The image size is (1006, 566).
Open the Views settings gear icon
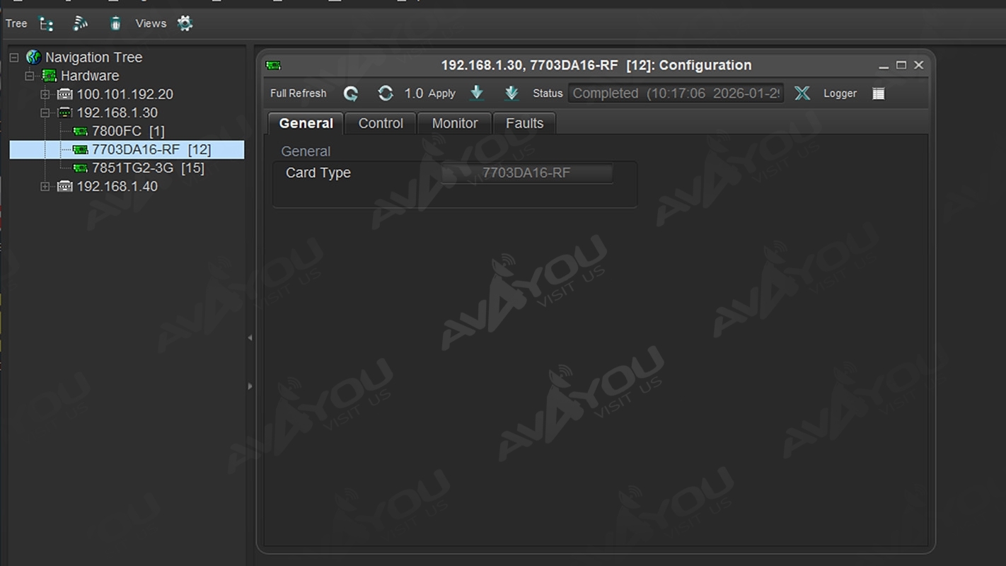coord(185,24)
